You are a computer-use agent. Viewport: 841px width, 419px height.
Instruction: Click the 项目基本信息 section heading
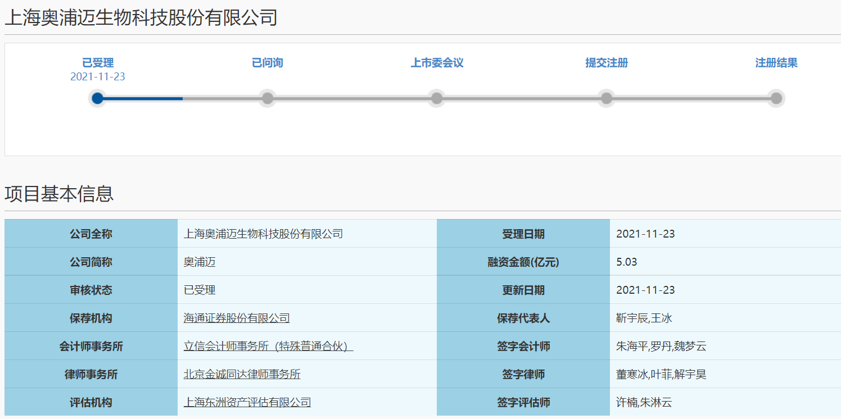59,194
